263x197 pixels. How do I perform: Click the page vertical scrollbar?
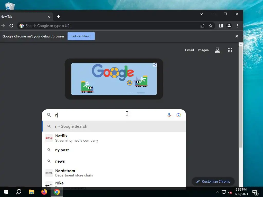point(241,97)
